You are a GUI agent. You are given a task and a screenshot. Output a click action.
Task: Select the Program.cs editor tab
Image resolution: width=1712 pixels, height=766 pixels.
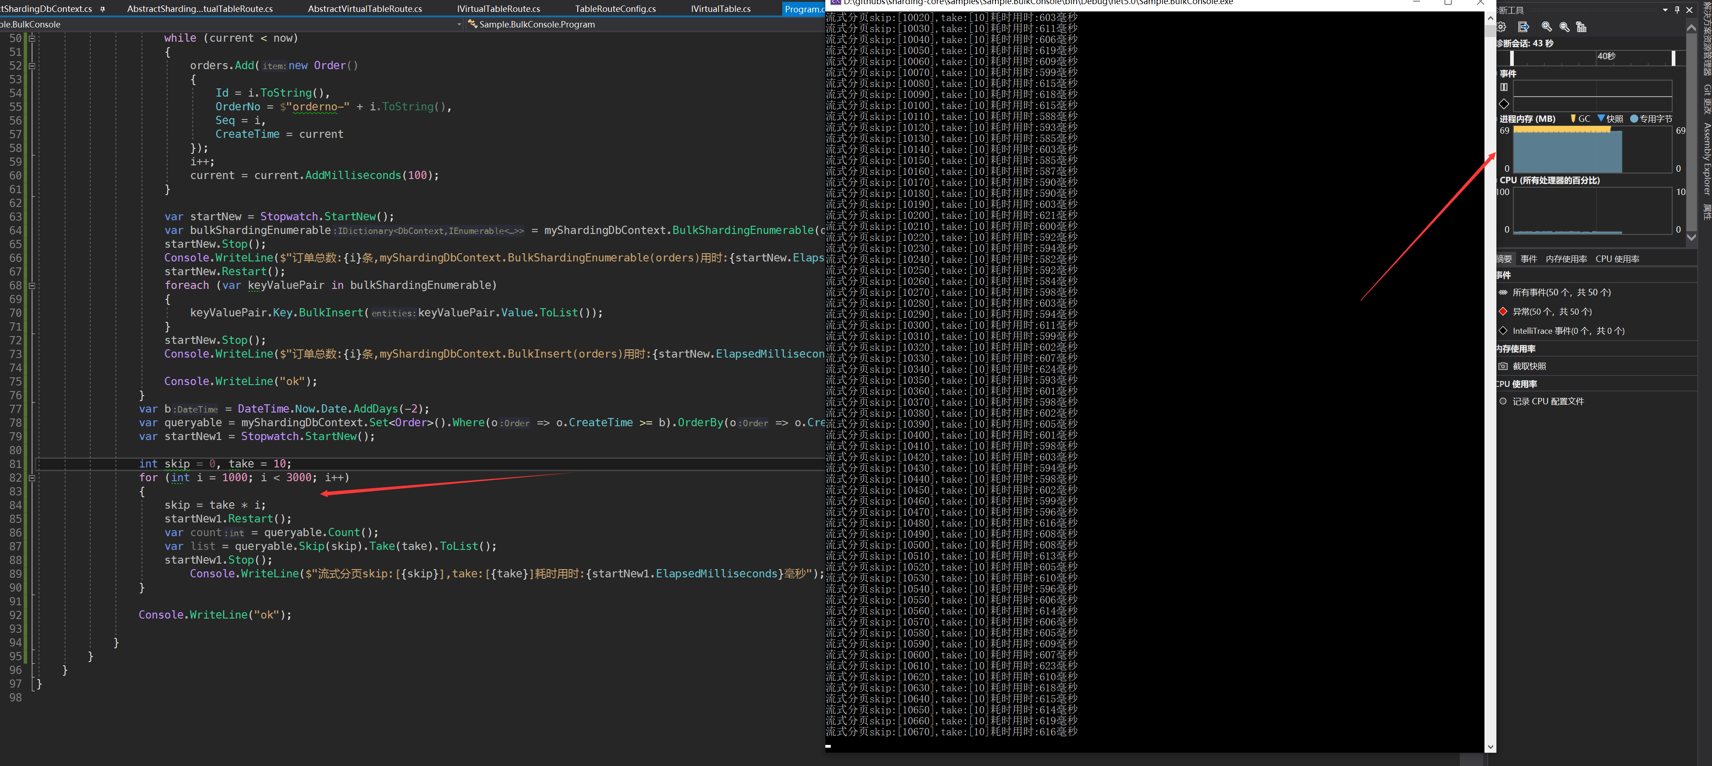[804, 9]
